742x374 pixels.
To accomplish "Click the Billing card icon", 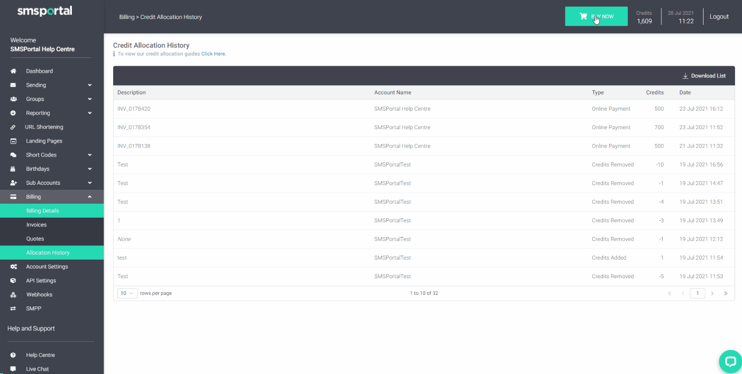I will pyautogui.click(x=13, y=197).
